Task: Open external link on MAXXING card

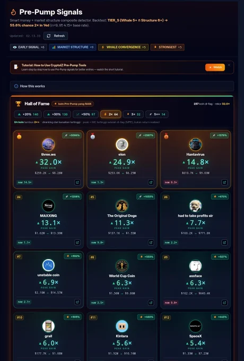Action: [x=77, y=243]
